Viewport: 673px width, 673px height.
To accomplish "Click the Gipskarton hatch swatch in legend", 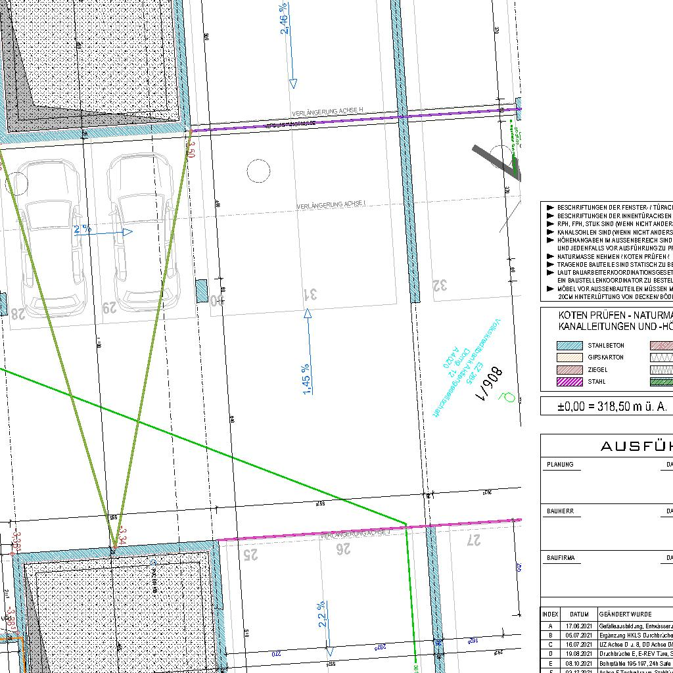I will pyautogui.click(x=570, y=358).
